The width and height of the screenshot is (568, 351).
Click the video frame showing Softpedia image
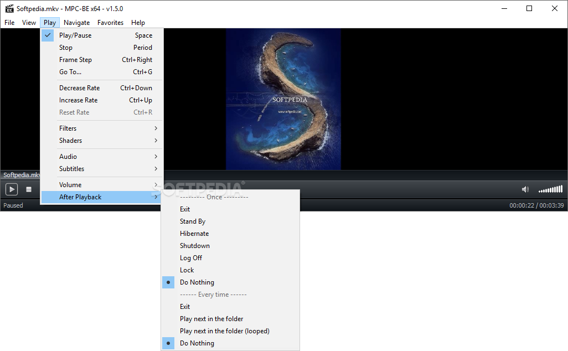pos(283,99)
